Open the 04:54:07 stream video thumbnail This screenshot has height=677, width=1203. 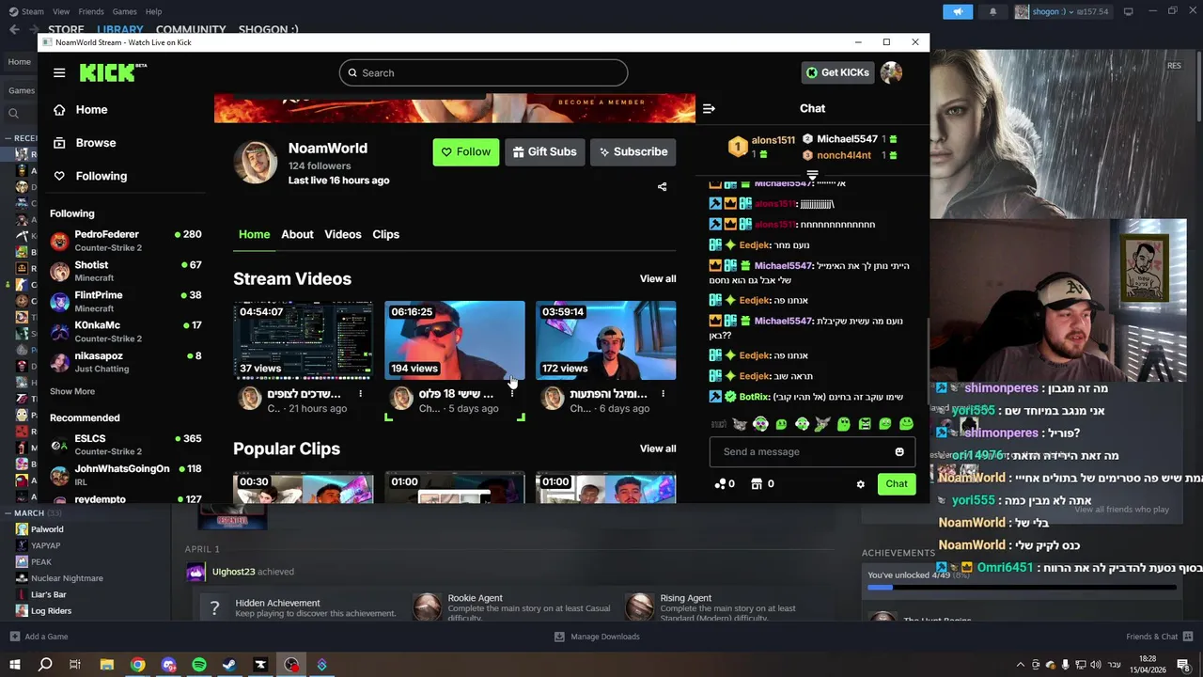tap(303, 340)
